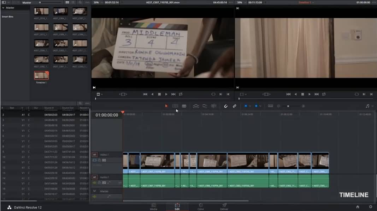Switch to the Deliver page tab

click(224, 206)
